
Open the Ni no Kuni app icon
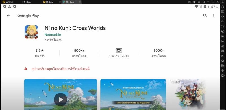(31, 32)
